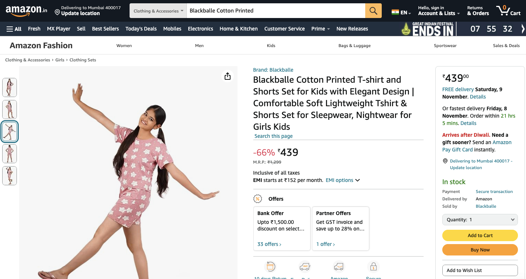Click the India flag language icon
Viewport: 526px width, 279px height.
[x=395, y=12]
